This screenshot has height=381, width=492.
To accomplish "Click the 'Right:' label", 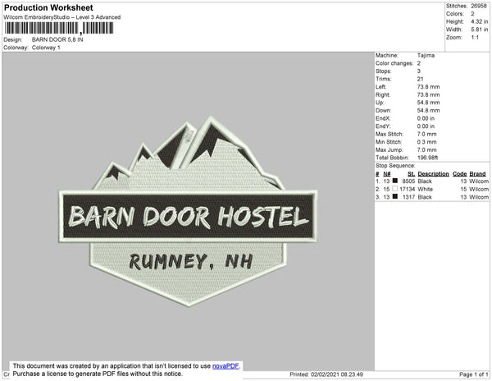I will click(x=381, y=94).
